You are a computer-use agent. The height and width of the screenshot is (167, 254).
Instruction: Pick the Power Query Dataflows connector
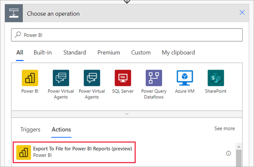[x=154, y=78]
